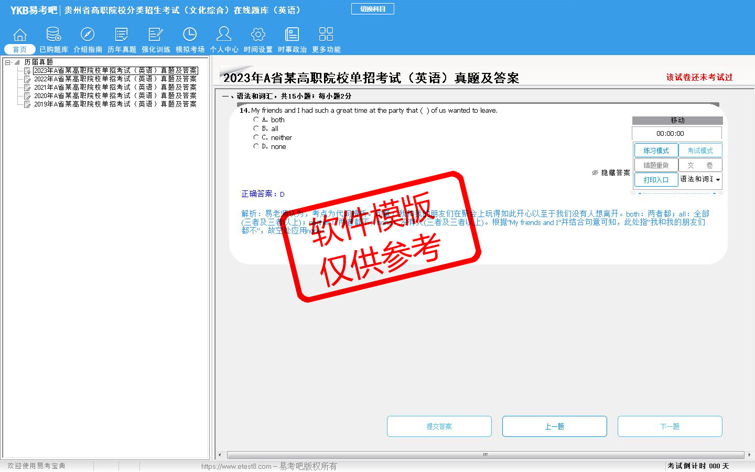Switch to 考试模式 exam mode
Image resolution: width=755 pixels, height=472 pixels.
[700, 151]
